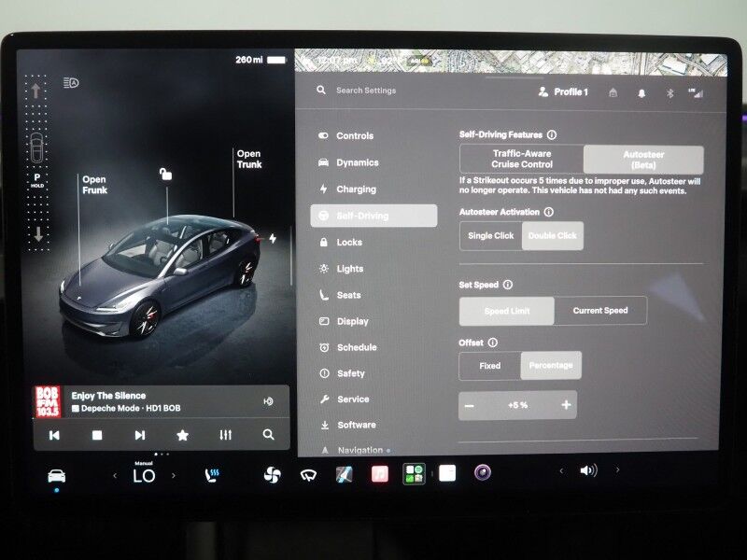Select the Self-Driving menu item
747x560 pixels.
click(373, 216)
